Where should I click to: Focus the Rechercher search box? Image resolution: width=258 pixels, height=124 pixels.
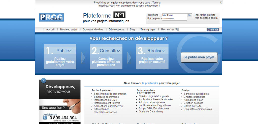click(x=192, y=30)
